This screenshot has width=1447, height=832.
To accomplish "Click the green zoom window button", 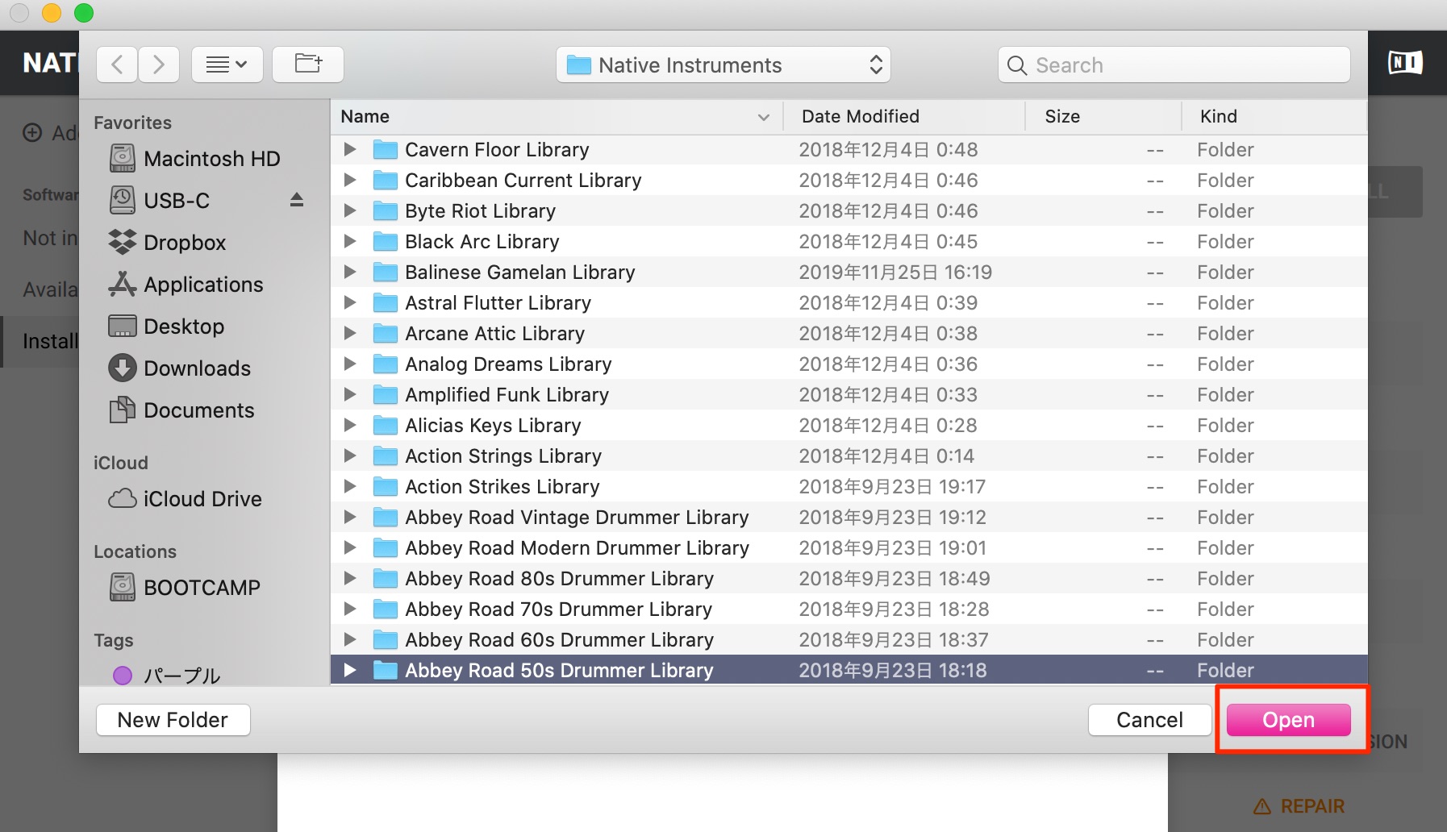I will pyautogui.click(x=84, y=13).
